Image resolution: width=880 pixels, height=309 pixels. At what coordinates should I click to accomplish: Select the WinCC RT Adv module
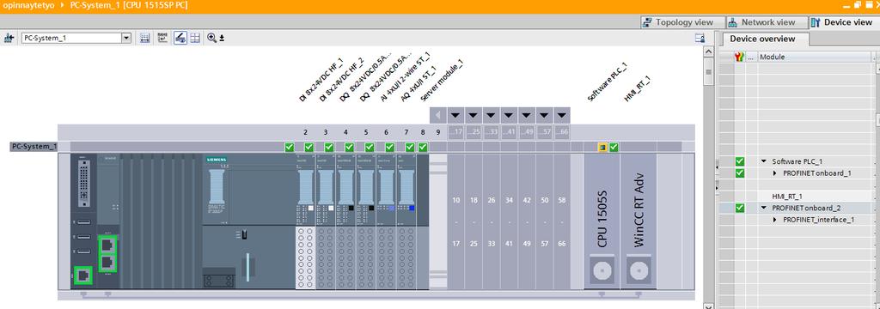point(639,221)
